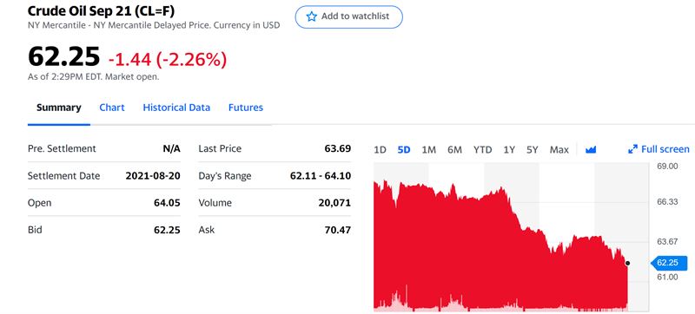Add Crude Oil to watchlist
Image resolution: width=695 pixels, height=314 pixels.
tap(349, 16)
